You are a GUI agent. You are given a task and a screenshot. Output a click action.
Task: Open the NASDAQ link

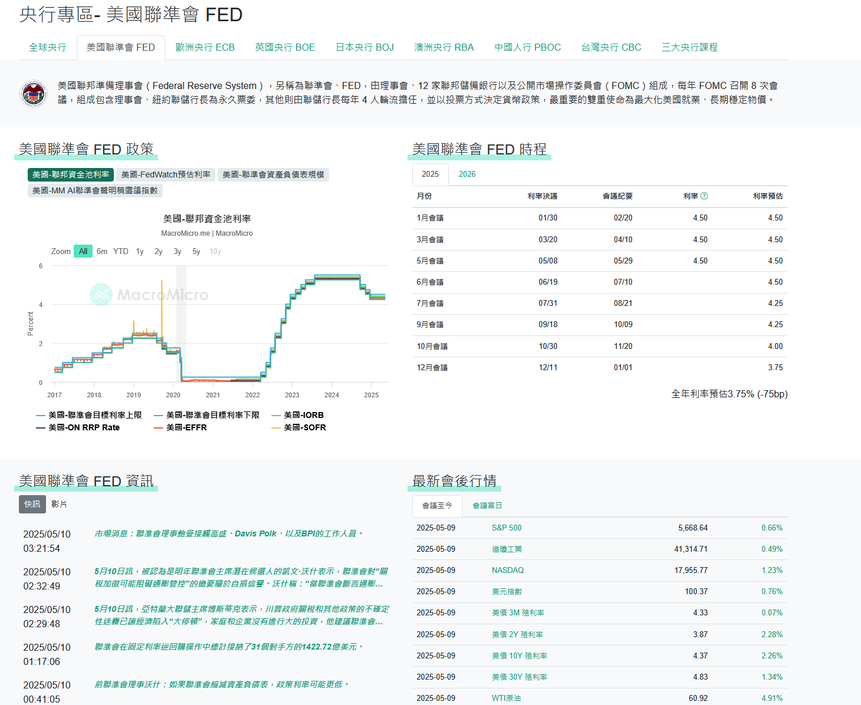click(x=508, y=570)
